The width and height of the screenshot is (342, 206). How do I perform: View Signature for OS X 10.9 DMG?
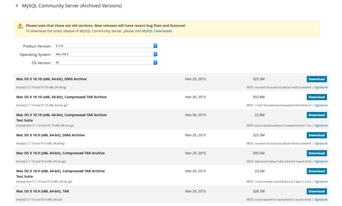pyautogui.click(x=321, y=144)
